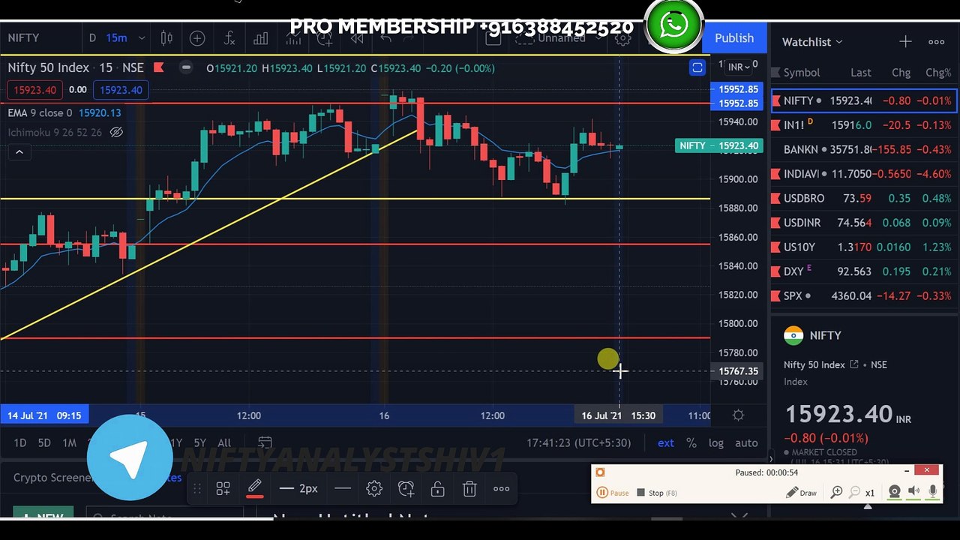This screenshot has height=540, width=960.
Task: Toggle recorder microphone icon
Action: point(932,493)
